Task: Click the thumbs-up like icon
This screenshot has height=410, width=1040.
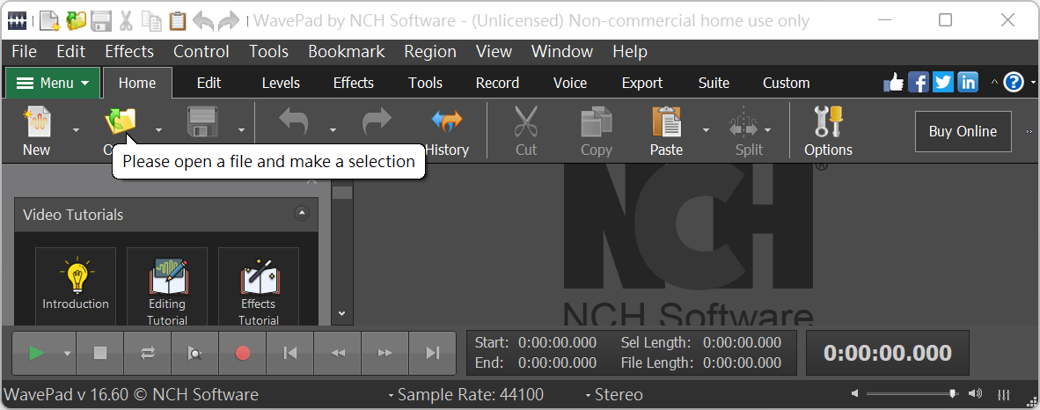Action: click(x=894, y=83)
